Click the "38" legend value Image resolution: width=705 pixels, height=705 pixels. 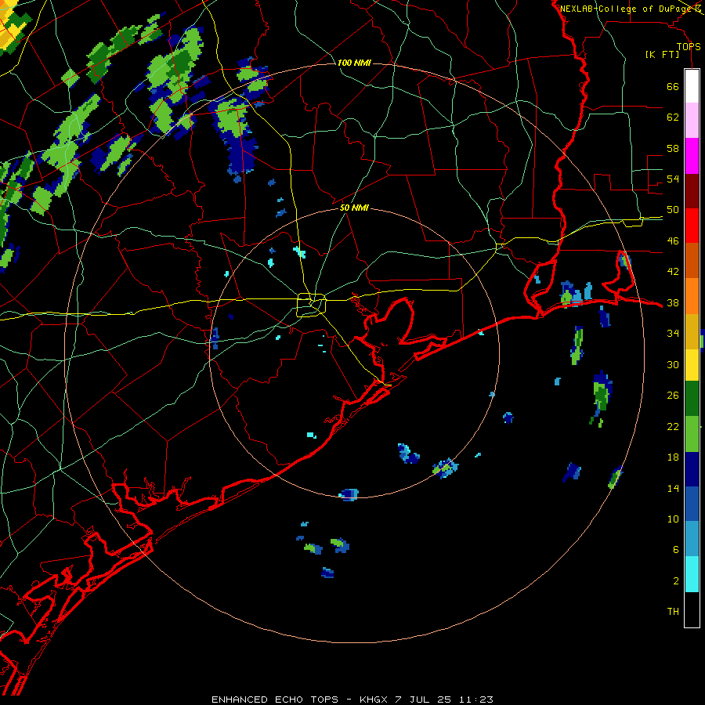(x=673, y=303)
